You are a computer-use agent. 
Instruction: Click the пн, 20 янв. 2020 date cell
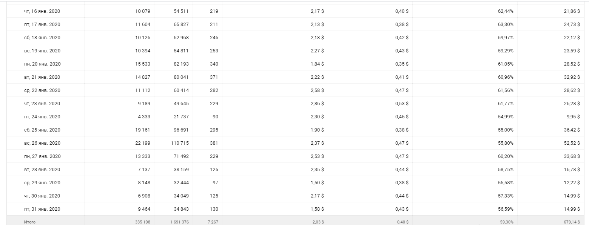tap(42, 64)
